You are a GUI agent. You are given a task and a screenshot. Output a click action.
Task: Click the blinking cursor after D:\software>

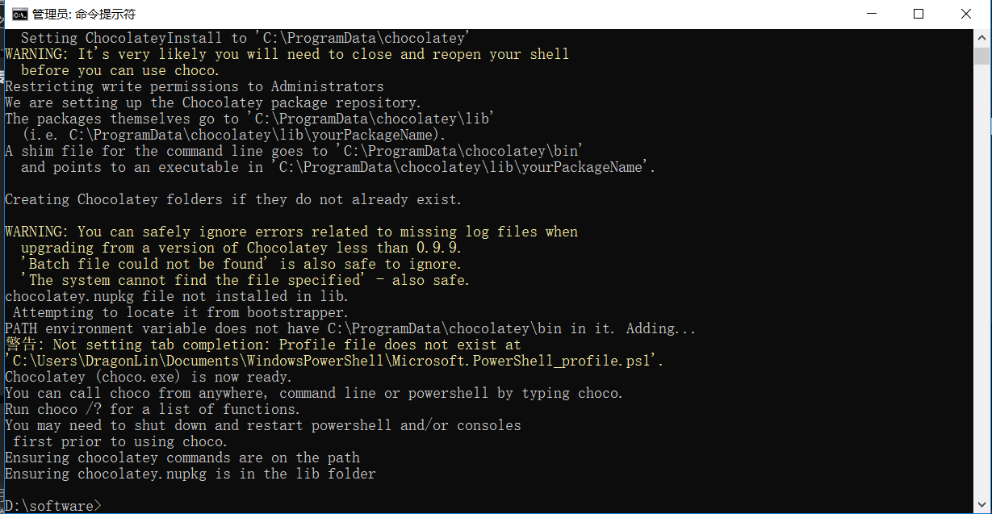107,505
